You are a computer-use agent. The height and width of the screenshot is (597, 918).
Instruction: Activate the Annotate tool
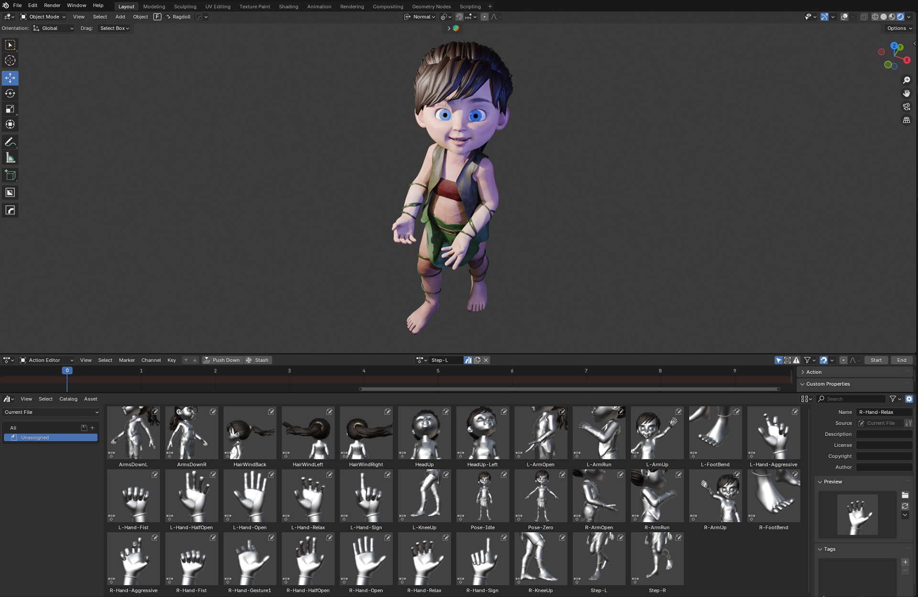(10, 141)
